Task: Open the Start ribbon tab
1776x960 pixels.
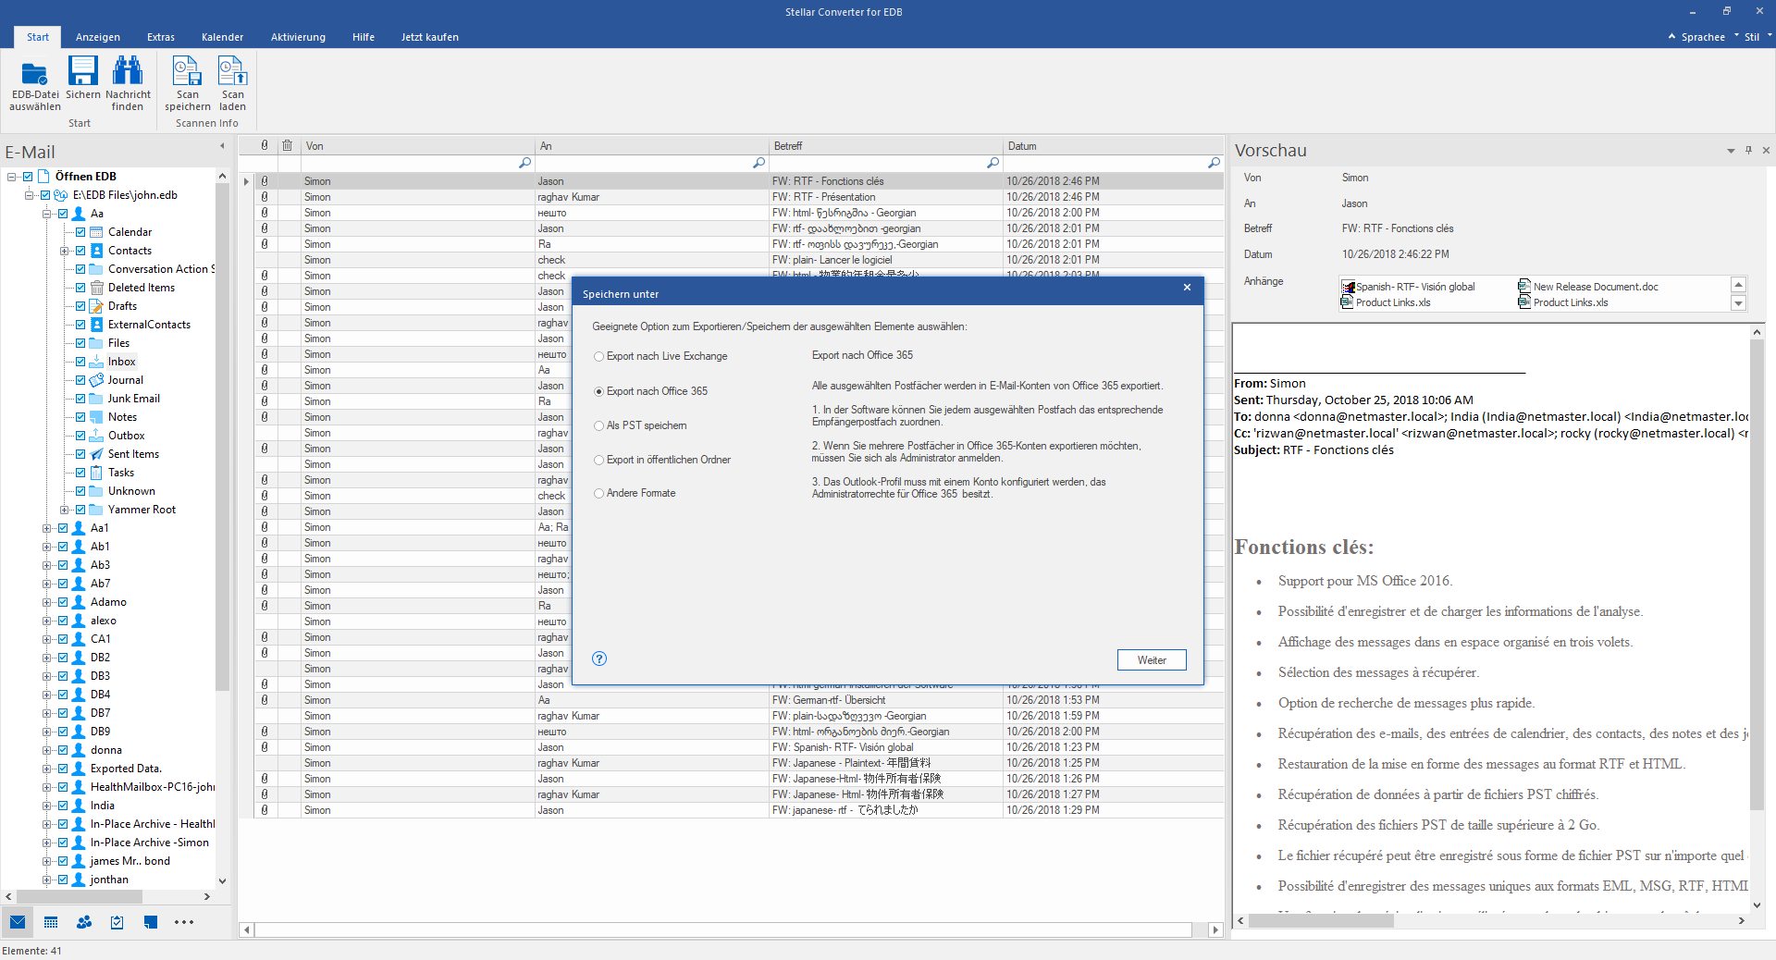Action: click(x=38, y=37)
